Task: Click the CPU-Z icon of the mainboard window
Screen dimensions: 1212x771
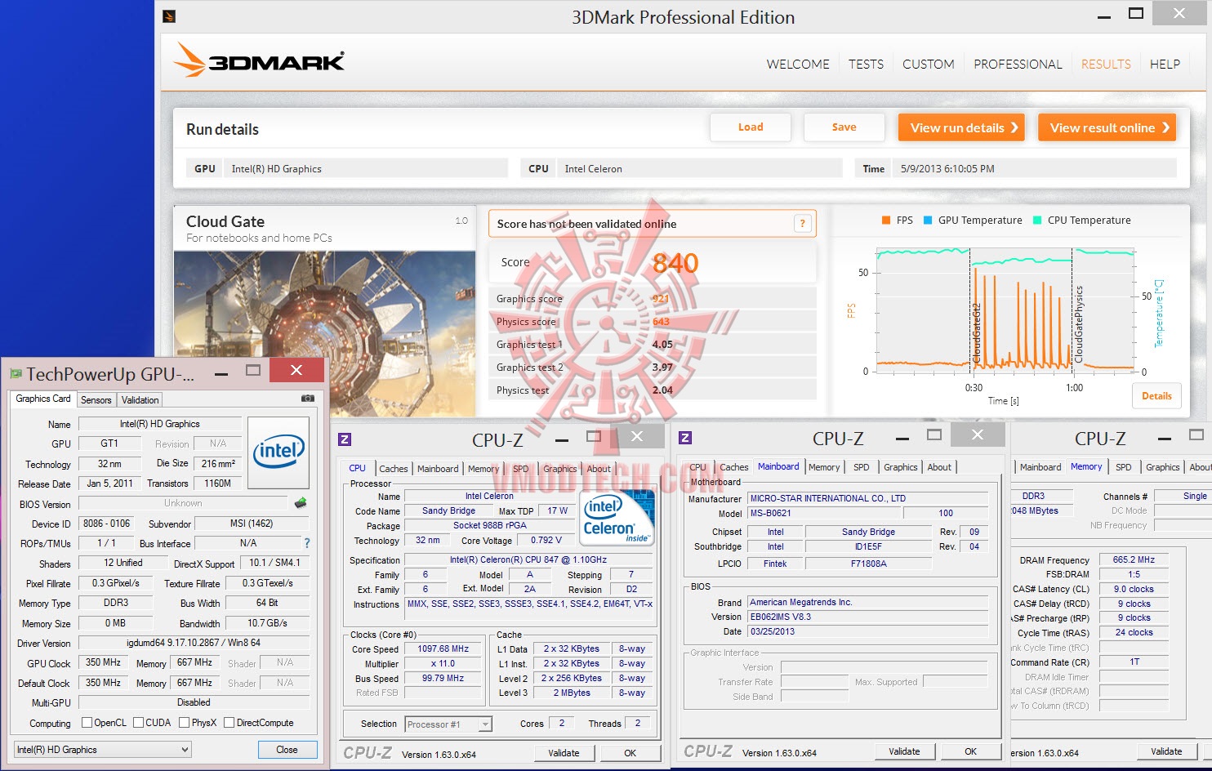Action: pyautogui.click(x=685, y=439)
